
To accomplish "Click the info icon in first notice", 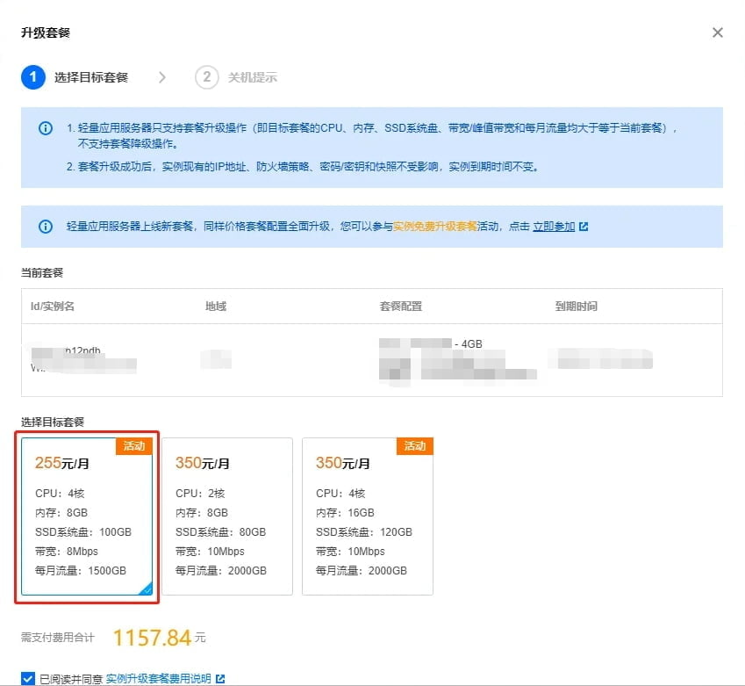I will click(x=46, y=128).
